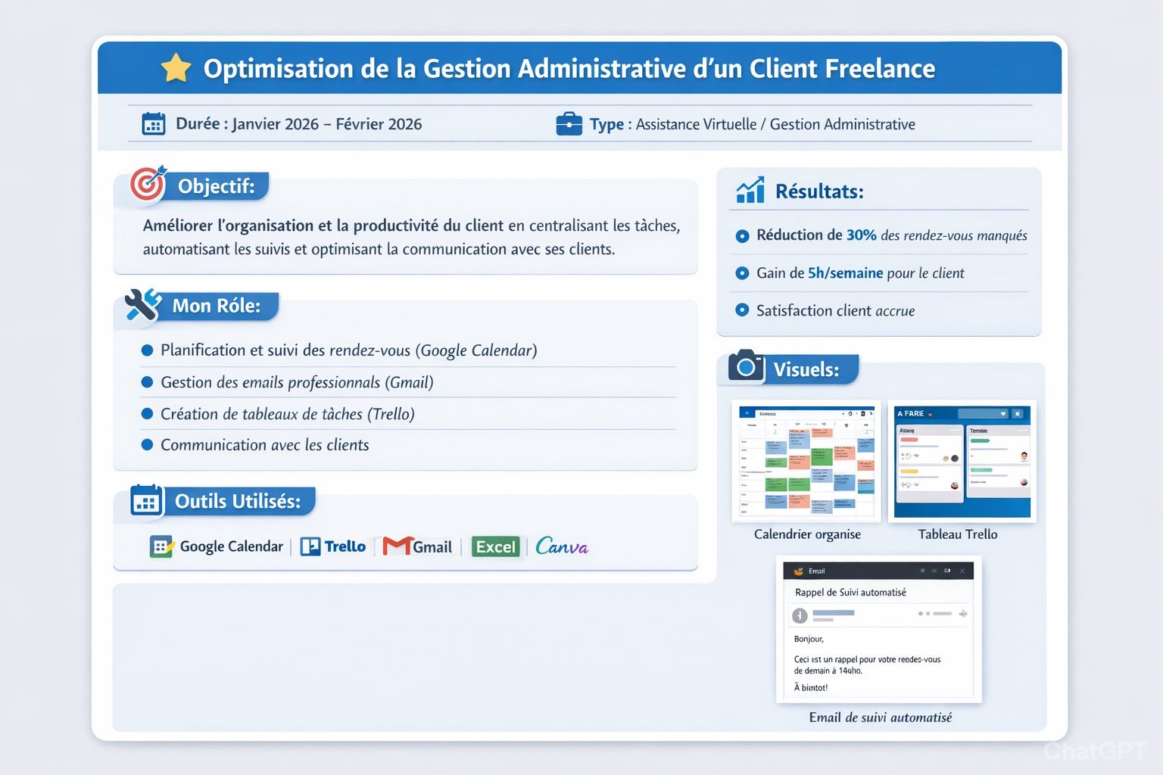Click the Visuels heading label
Viewport: 1163px width, 775px height.
point(806,369)
